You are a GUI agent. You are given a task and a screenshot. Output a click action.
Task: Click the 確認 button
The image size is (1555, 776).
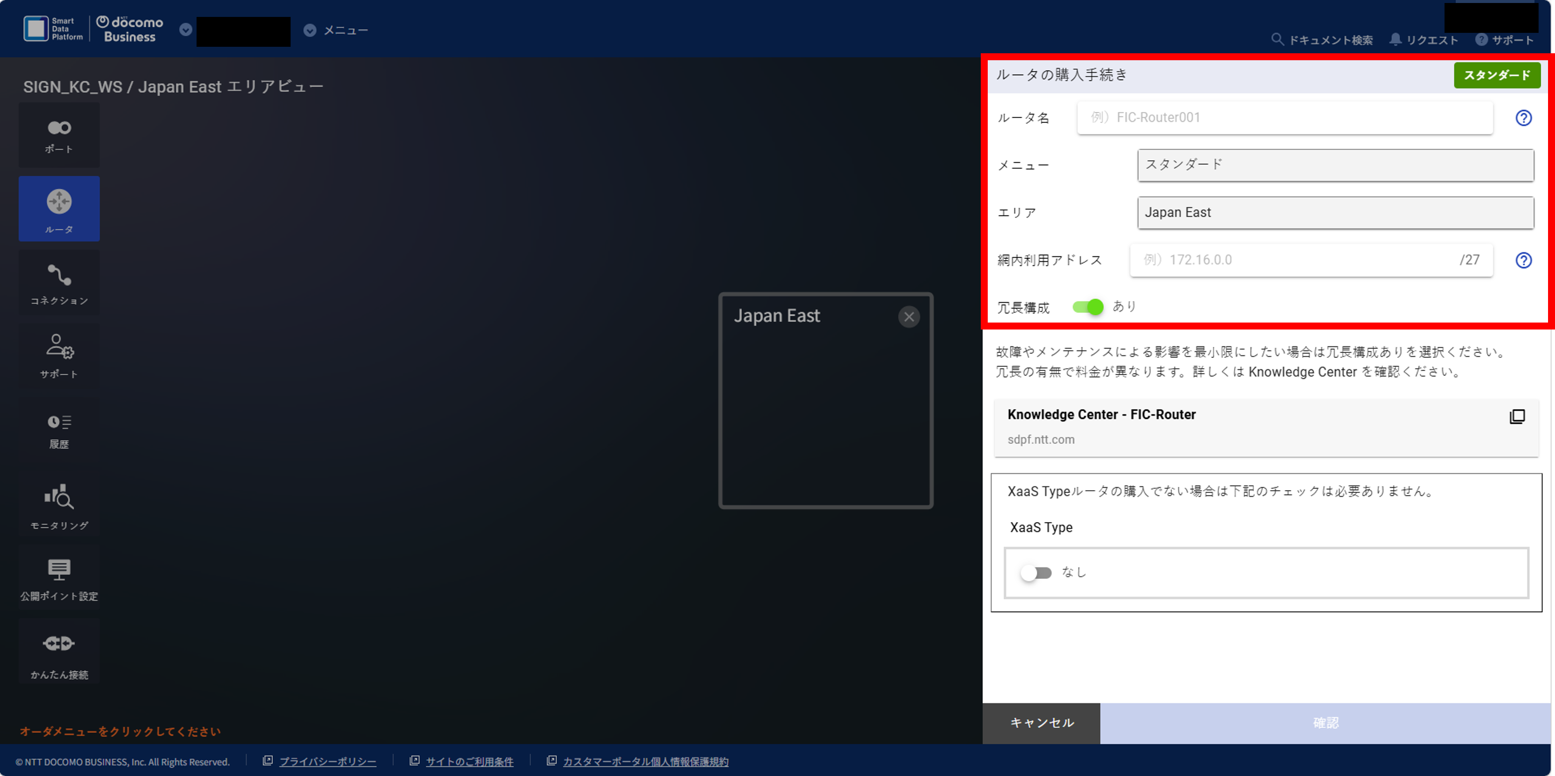tap(1326, 723)
